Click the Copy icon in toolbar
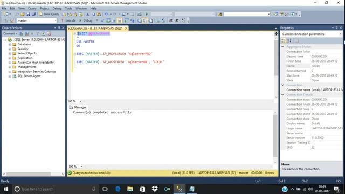Image resolution: width=345 pixels, height=194 pixels. 93,14
